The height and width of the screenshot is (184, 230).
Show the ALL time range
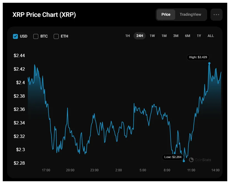click(x=210, y=36)
